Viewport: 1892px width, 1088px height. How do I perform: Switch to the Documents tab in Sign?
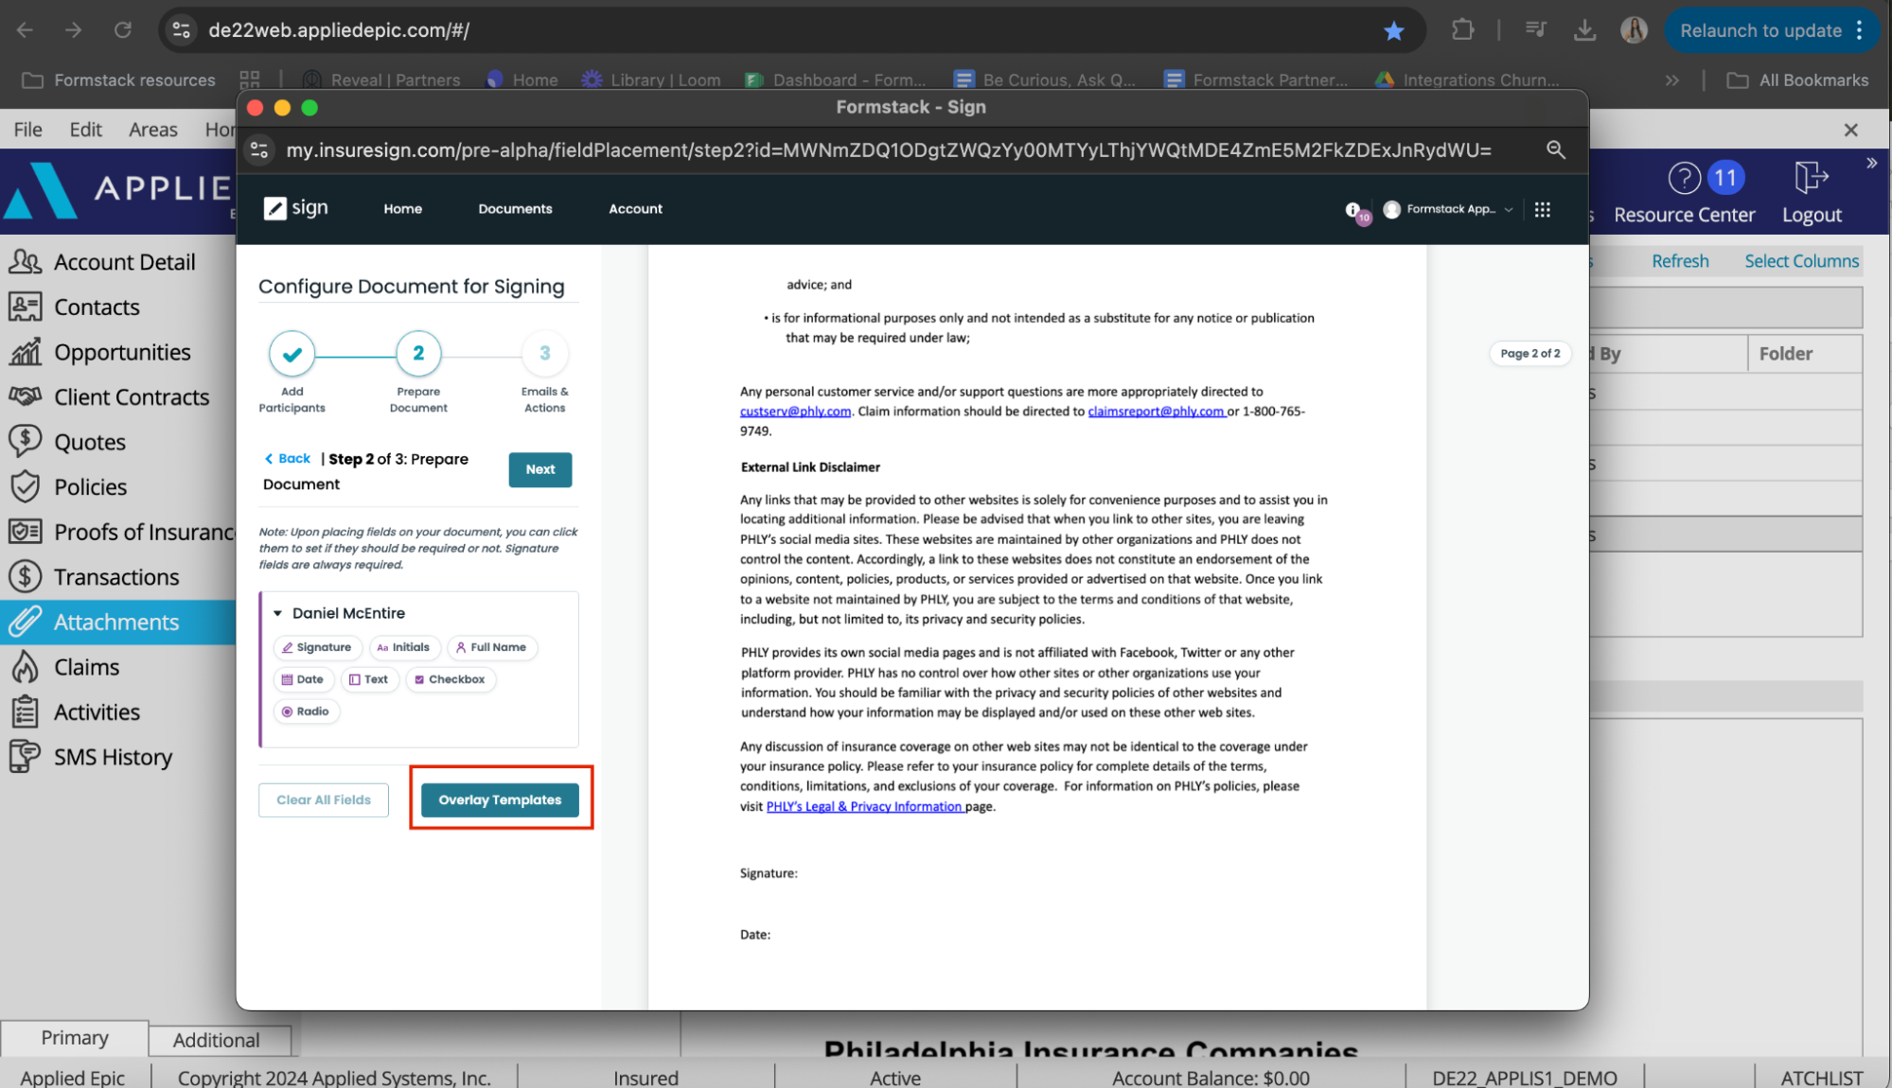pos(515,209)
